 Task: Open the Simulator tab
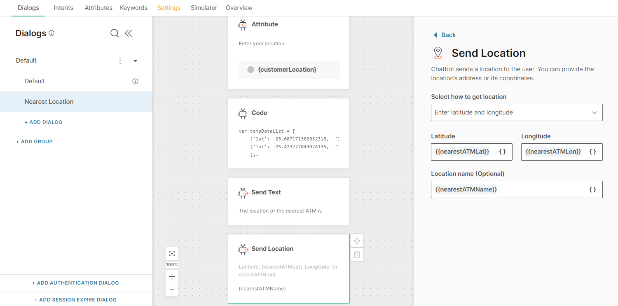tap(204, 8)
